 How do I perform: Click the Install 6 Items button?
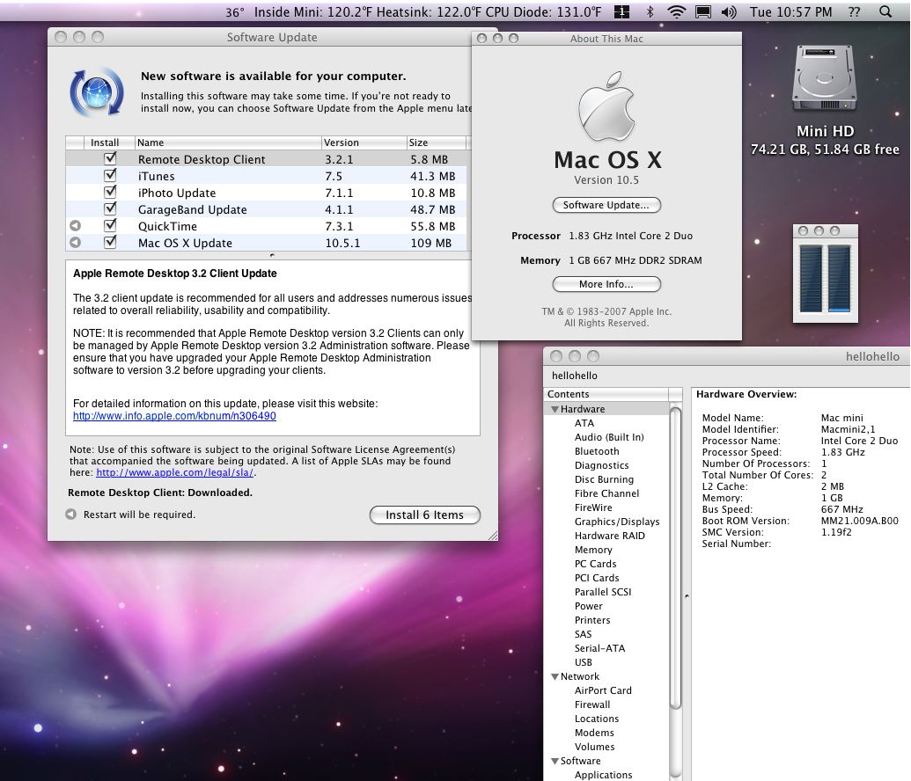(x=425, y=515)
